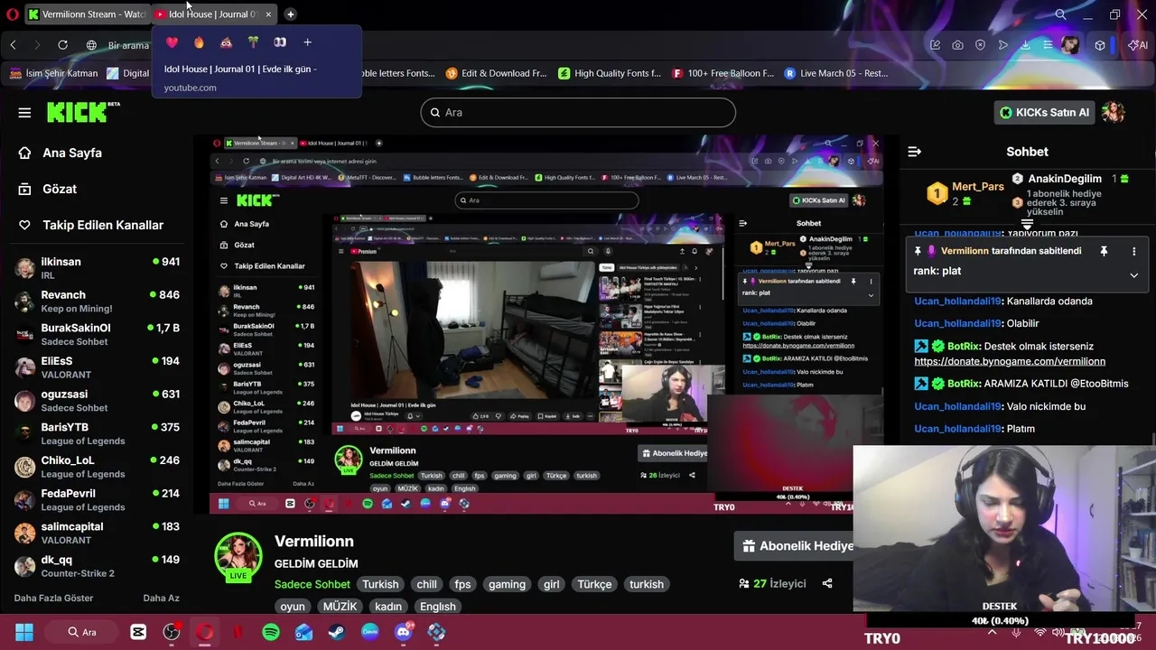1156x650 pixels.
Task: Open the Live March 05 bookmark
Action: 836,73
